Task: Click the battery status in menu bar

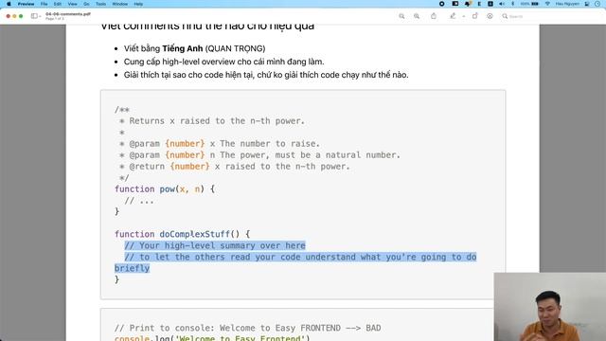Action: [530, 4]
